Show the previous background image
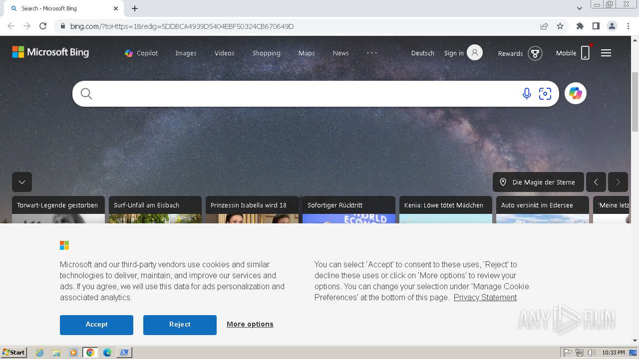The height and width of the screenshot is (359, 639). coord(596,182)
